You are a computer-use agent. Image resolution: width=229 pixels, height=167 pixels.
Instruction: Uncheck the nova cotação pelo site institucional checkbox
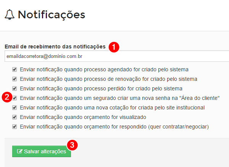[x=15, y=108]
